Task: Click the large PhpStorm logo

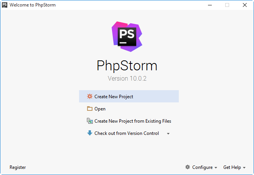Action: 127,36
